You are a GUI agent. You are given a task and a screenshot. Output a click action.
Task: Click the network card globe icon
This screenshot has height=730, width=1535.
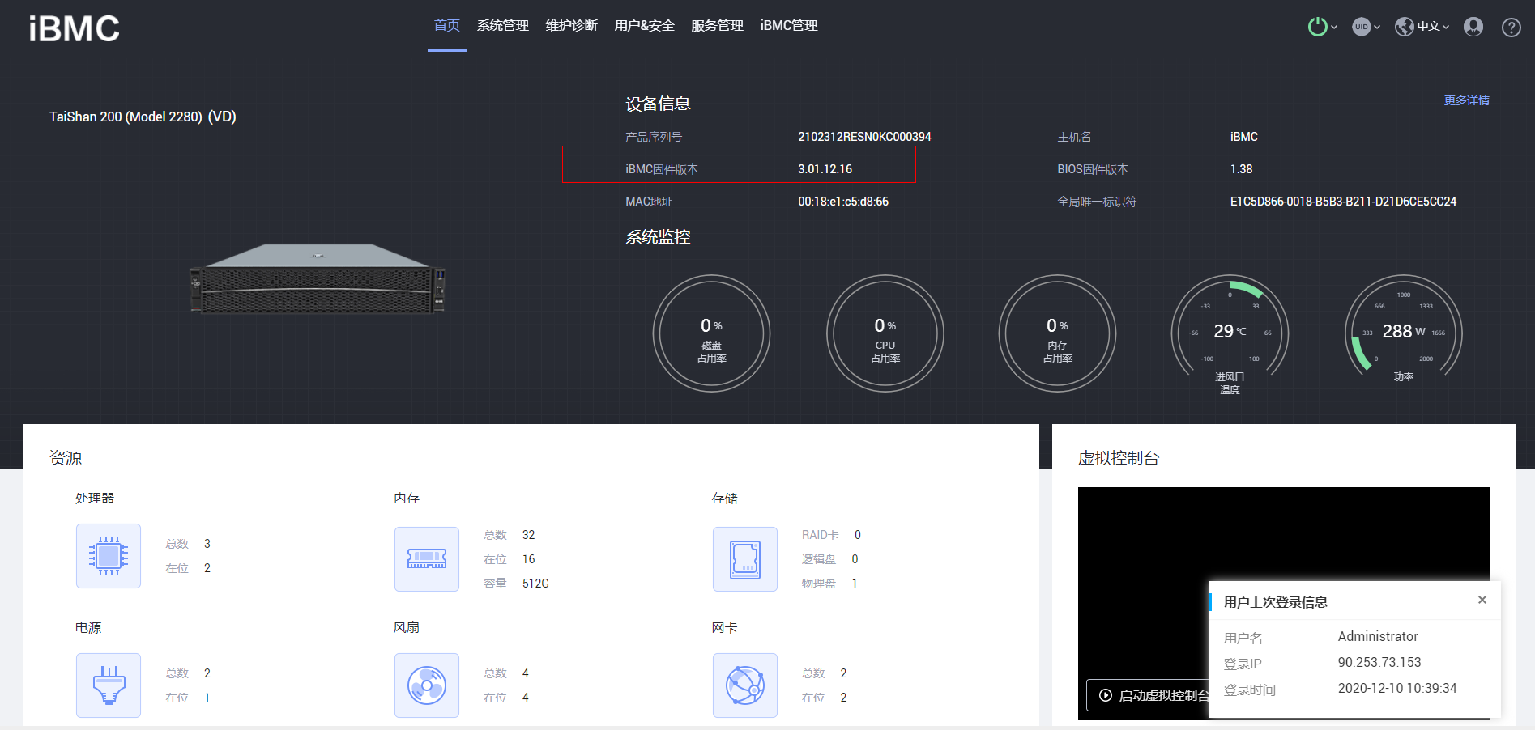(x=745, y=685)
